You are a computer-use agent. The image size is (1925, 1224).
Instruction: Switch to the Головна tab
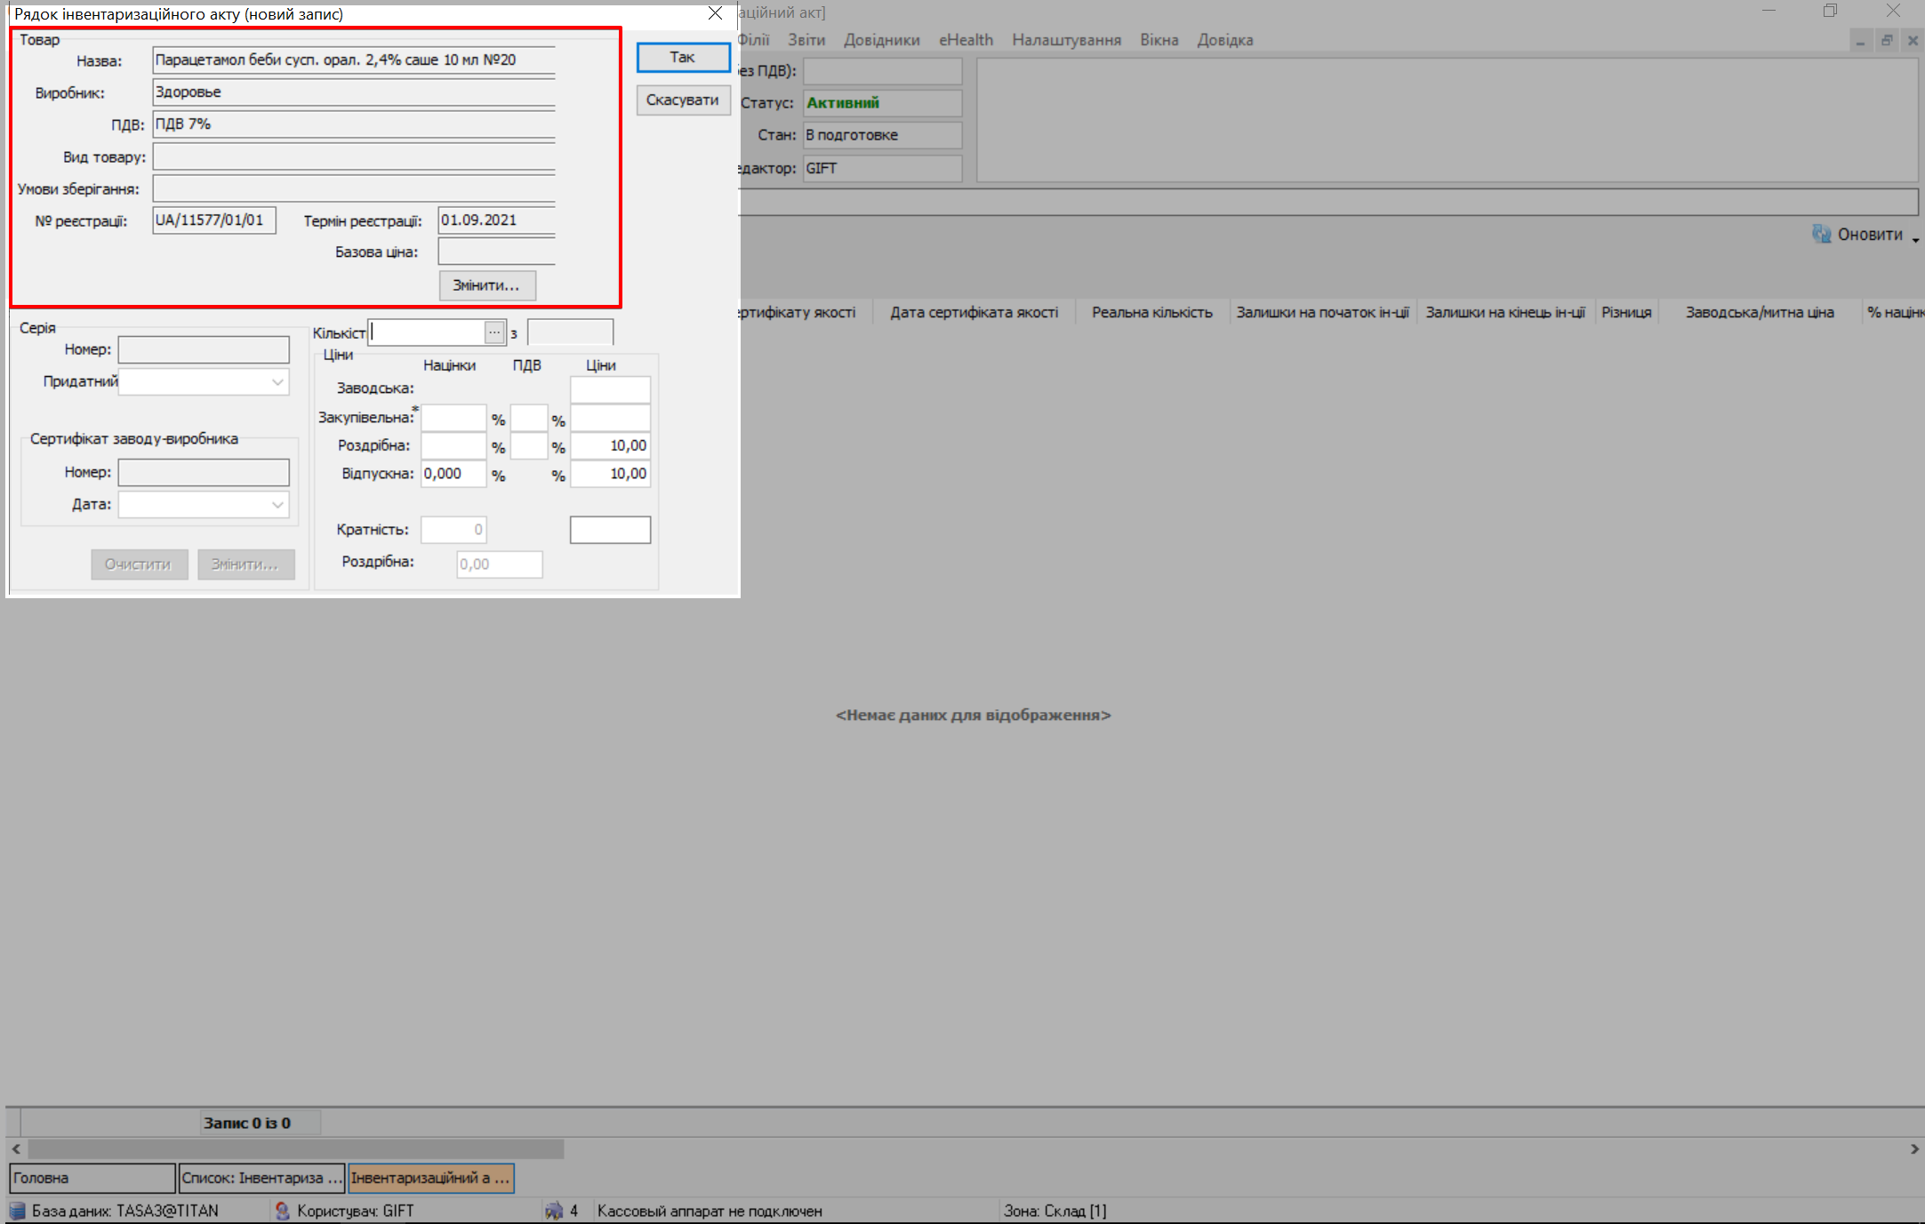92,1178
